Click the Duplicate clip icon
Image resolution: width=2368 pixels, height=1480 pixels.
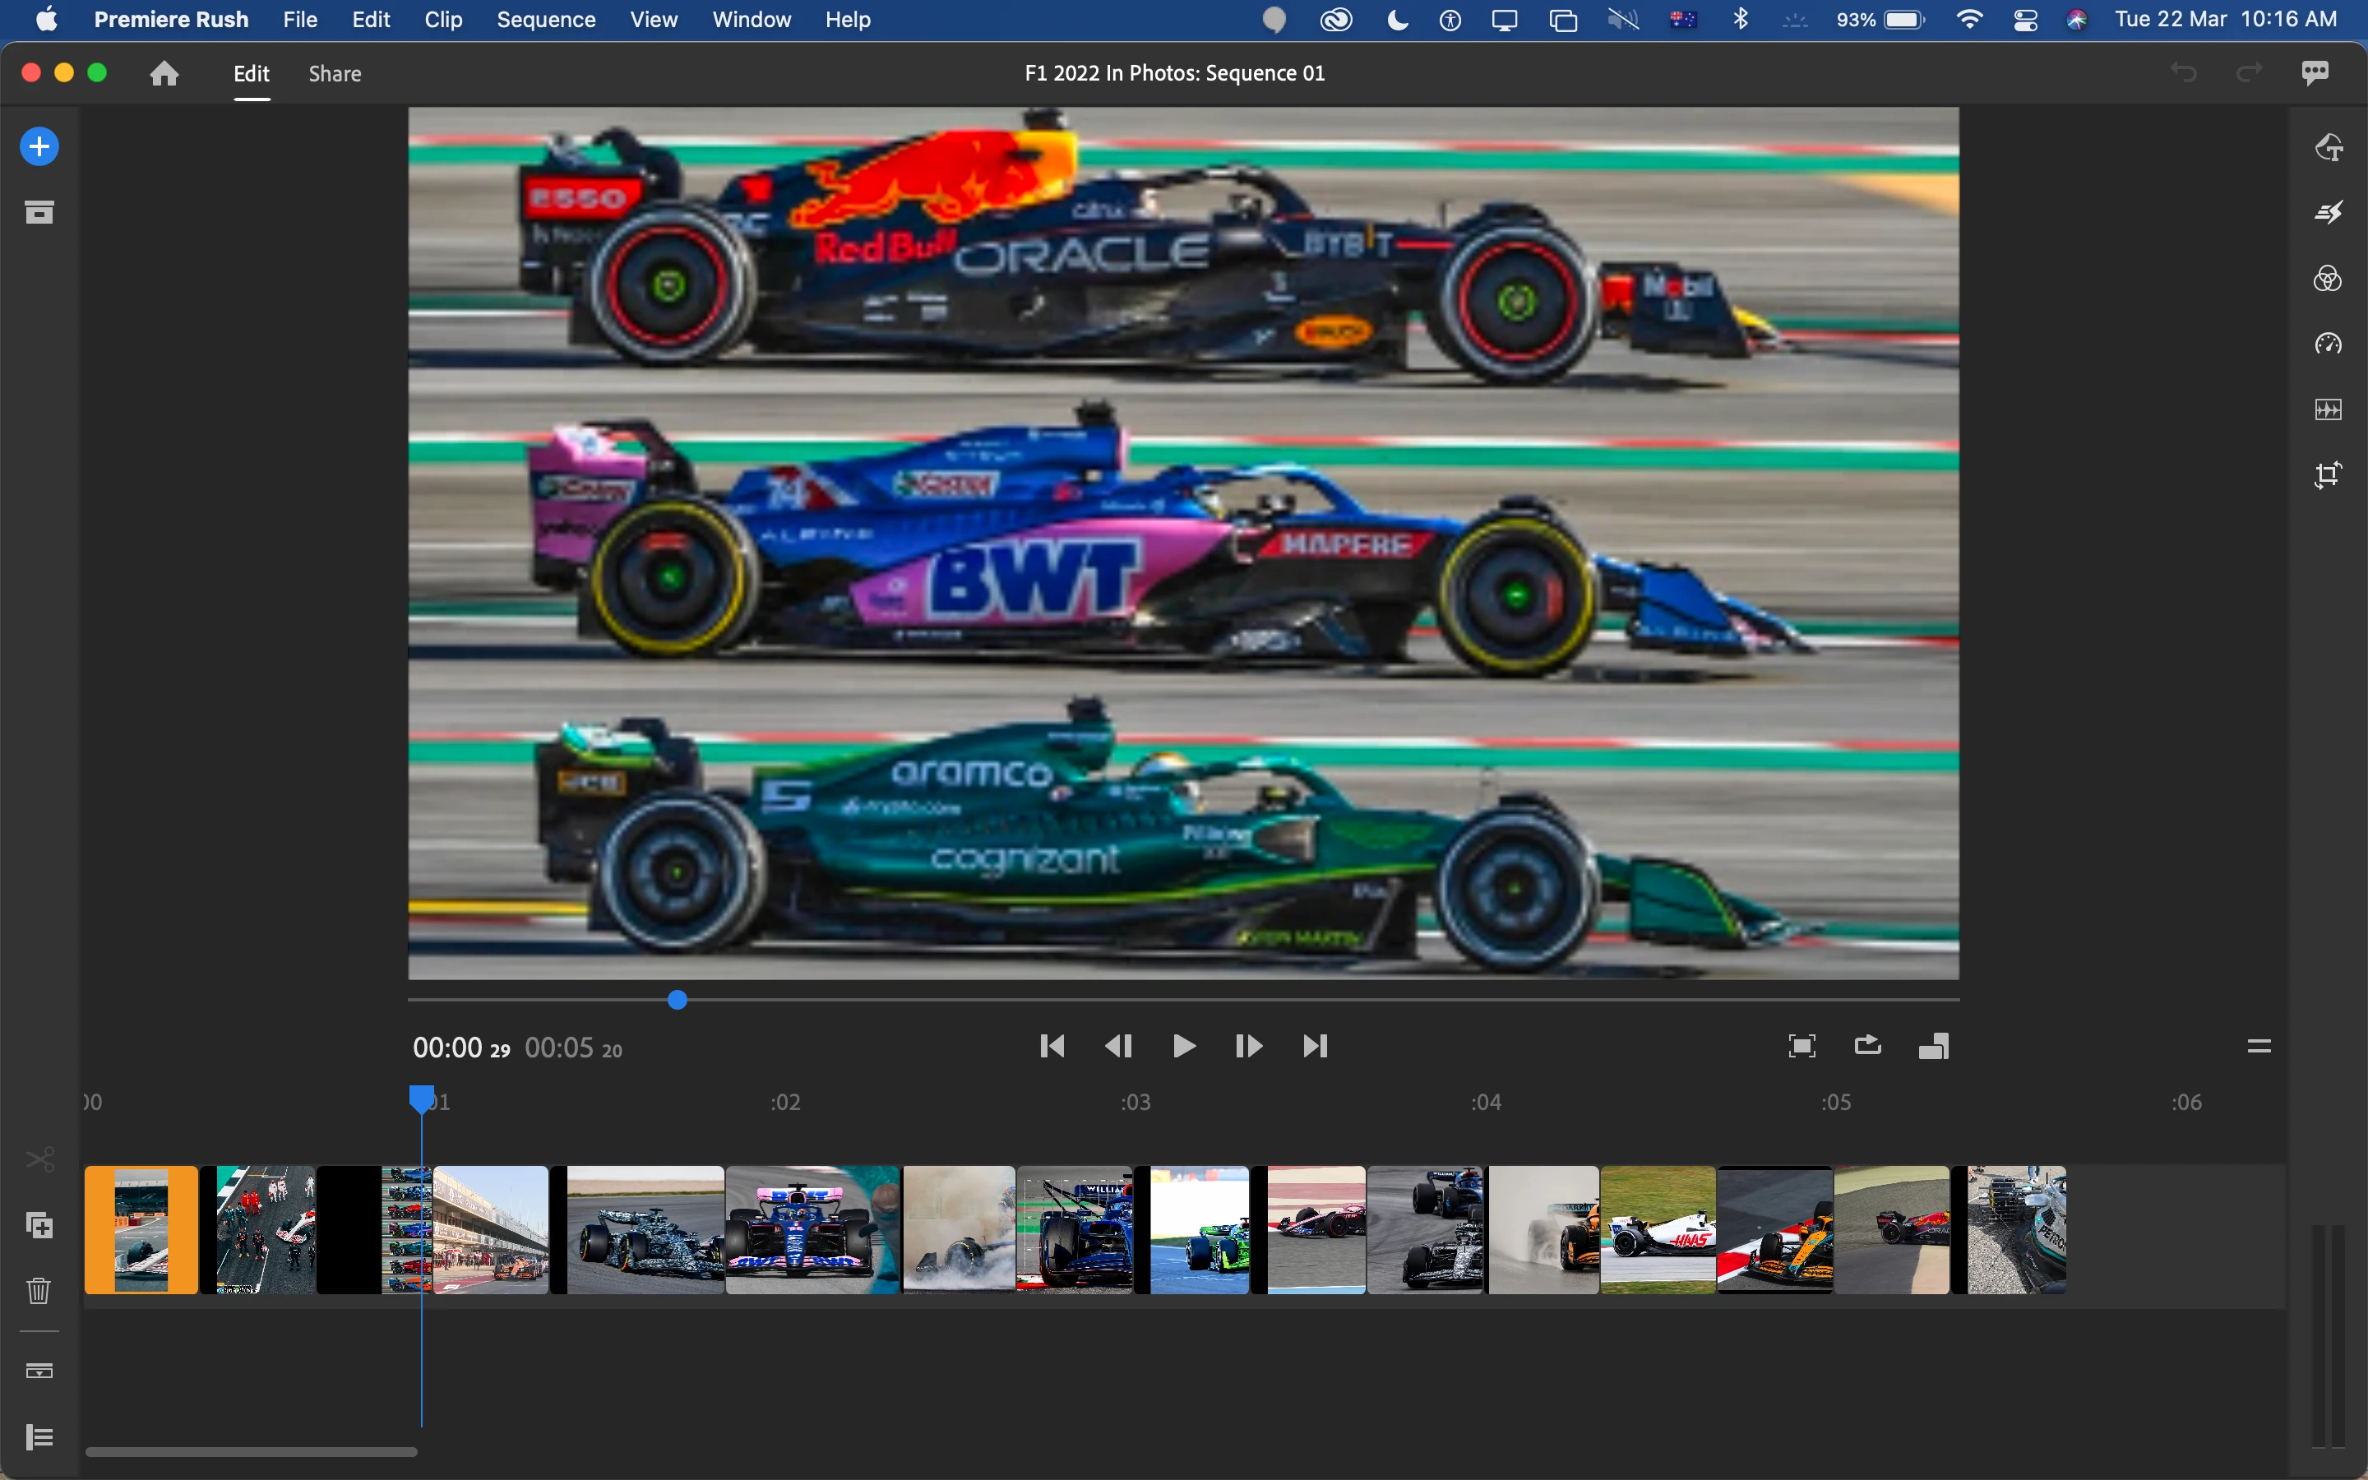[x=39, y=1225]
